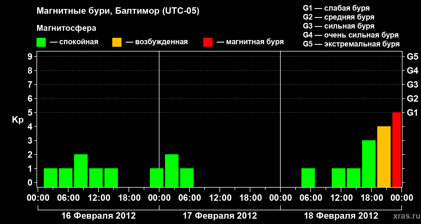
Task: Click the green 'спокойная' legend swatch
Action: pyautogui.click(x=41, y=42)
